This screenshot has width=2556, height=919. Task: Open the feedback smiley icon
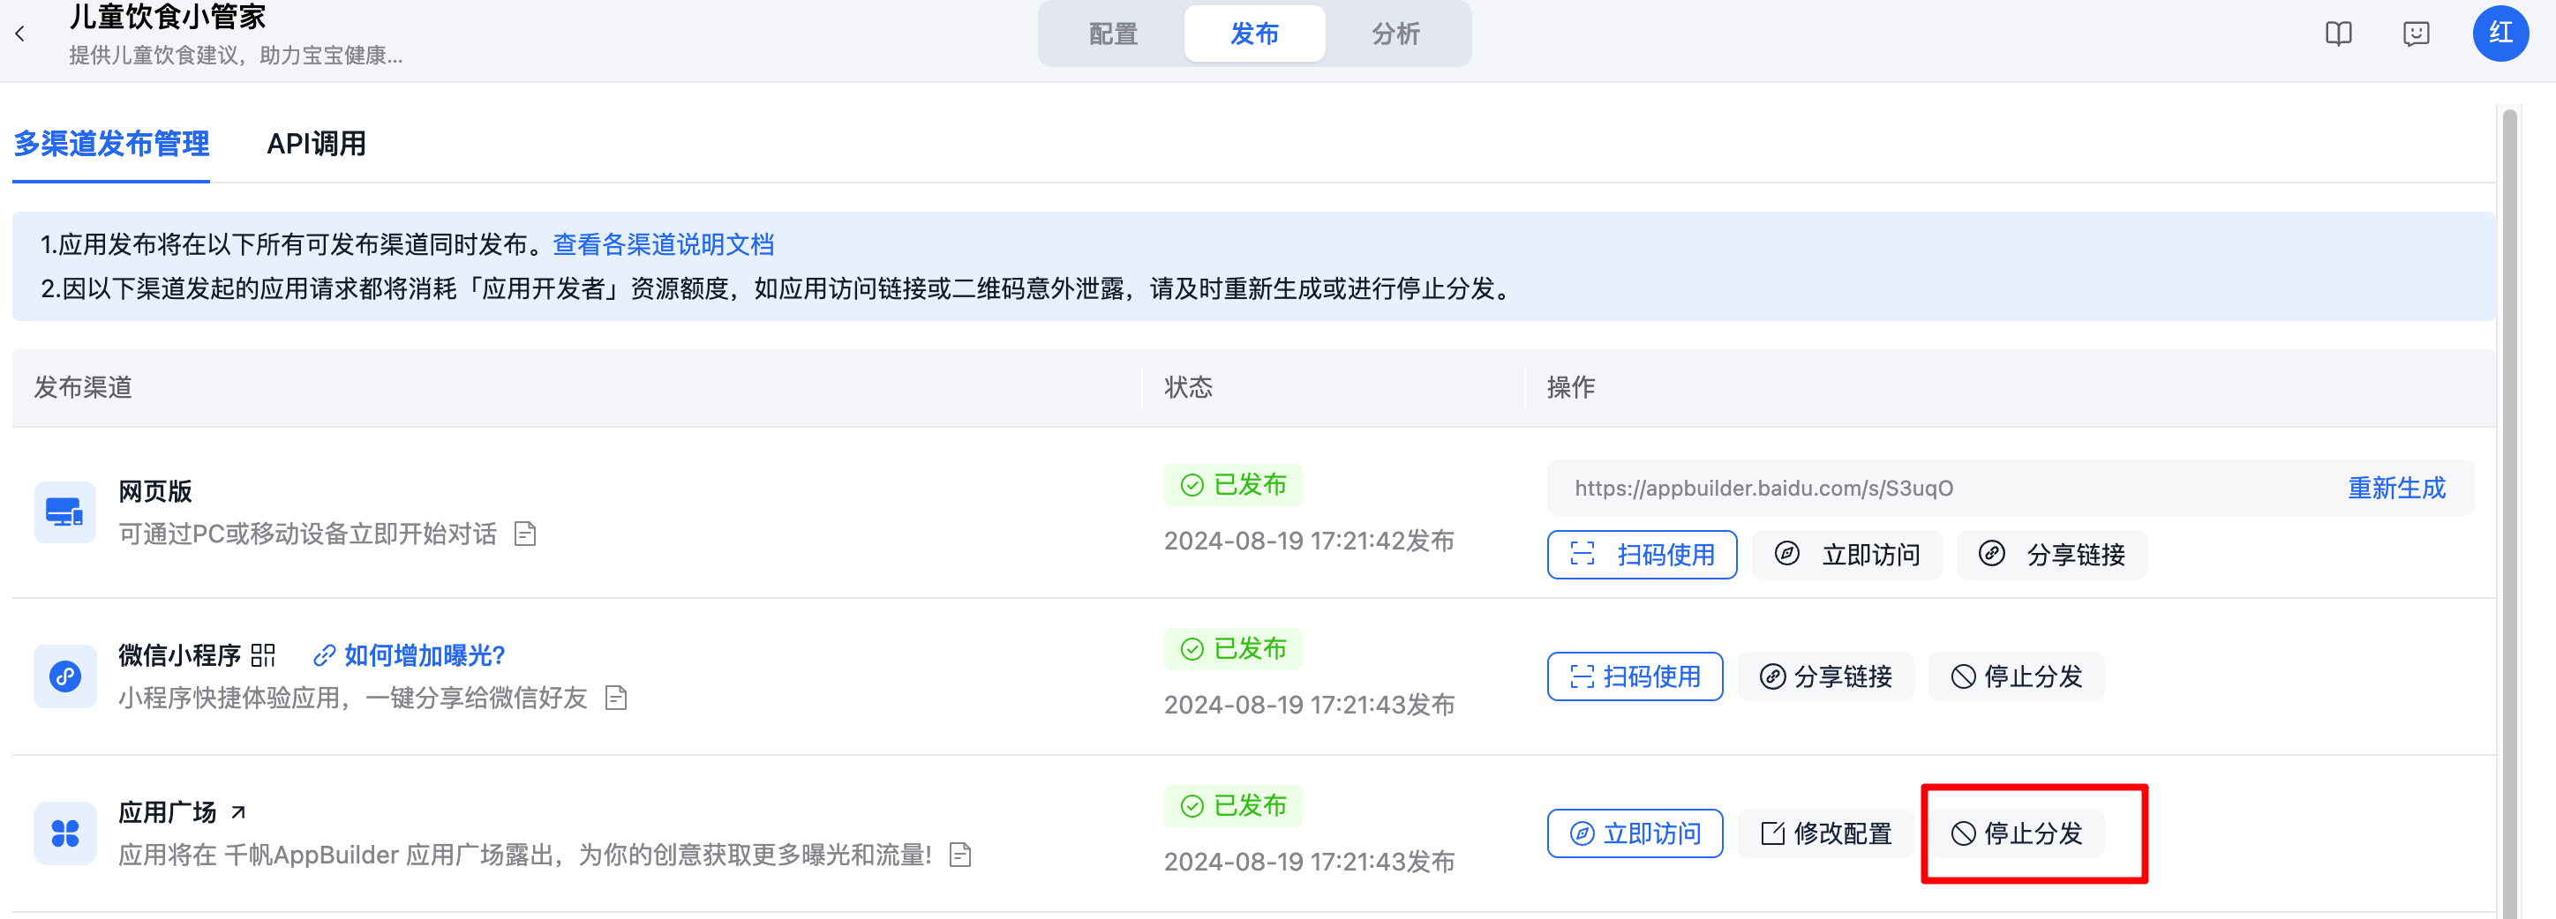tap(2416, 34)
